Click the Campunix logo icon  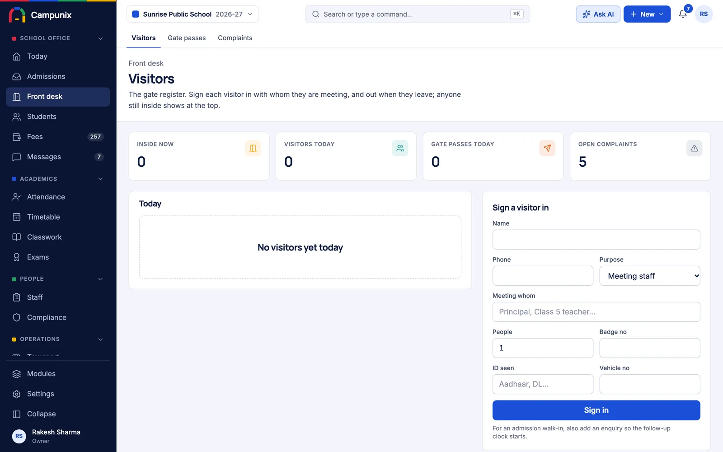tap(17, 15)
